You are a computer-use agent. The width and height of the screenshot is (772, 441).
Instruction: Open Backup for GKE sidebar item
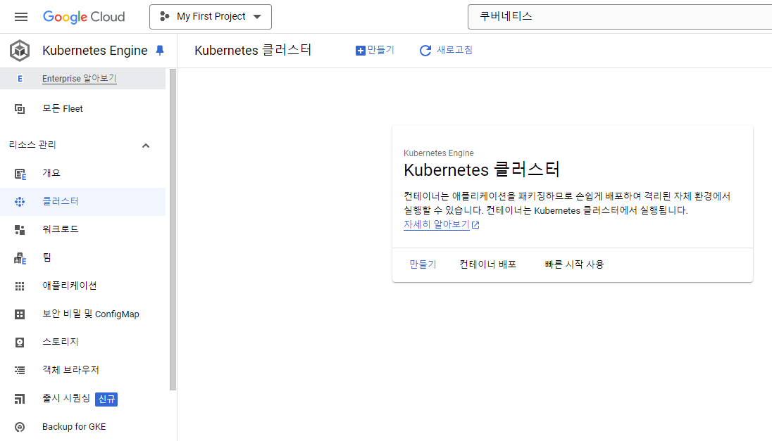tap(74, 427)
